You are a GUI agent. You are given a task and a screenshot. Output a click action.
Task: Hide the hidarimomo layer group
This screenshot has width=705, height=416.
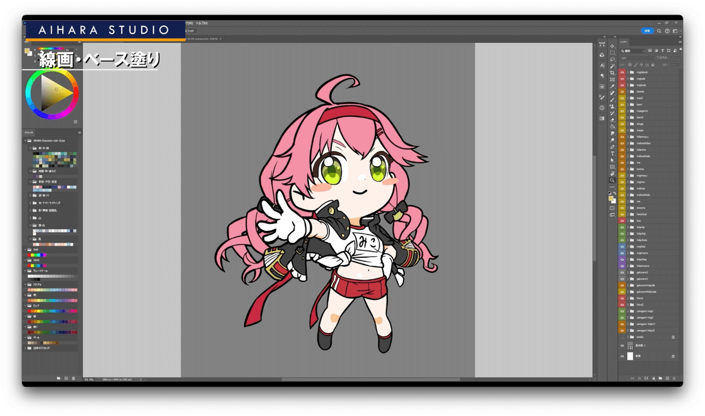[x=622, y=266]
